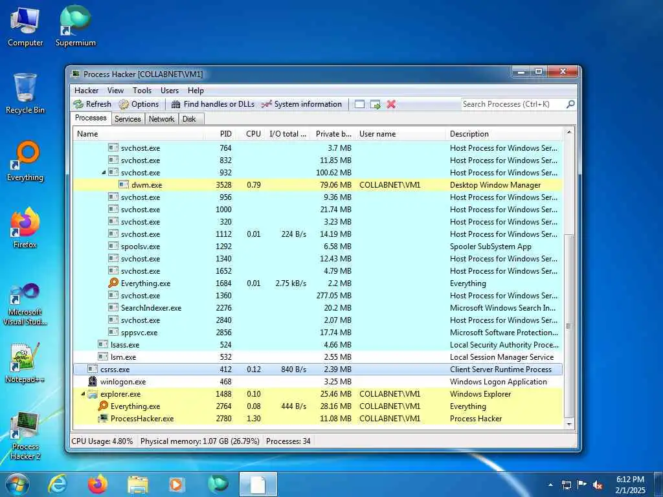Open Windows Media Player from taskbar
Screen dimensions: 663x497
(177, 484)
